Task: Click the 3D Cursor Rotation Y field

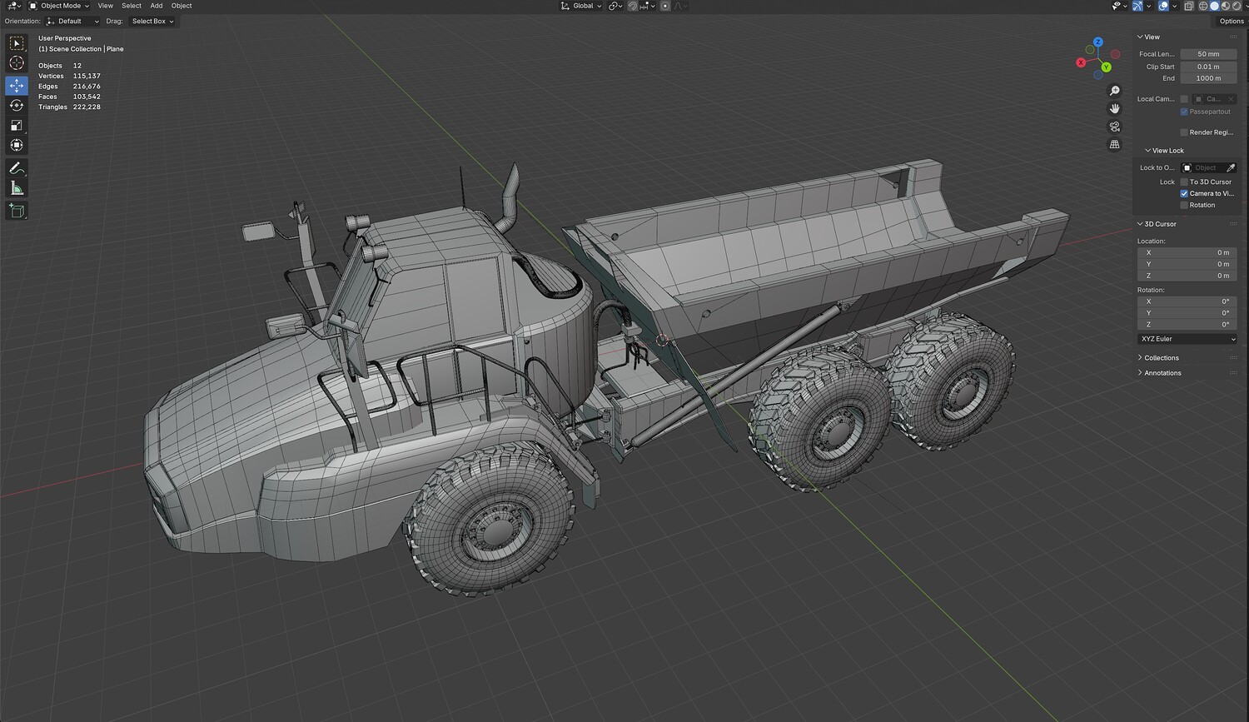Action: click(x=1187, y=313)
